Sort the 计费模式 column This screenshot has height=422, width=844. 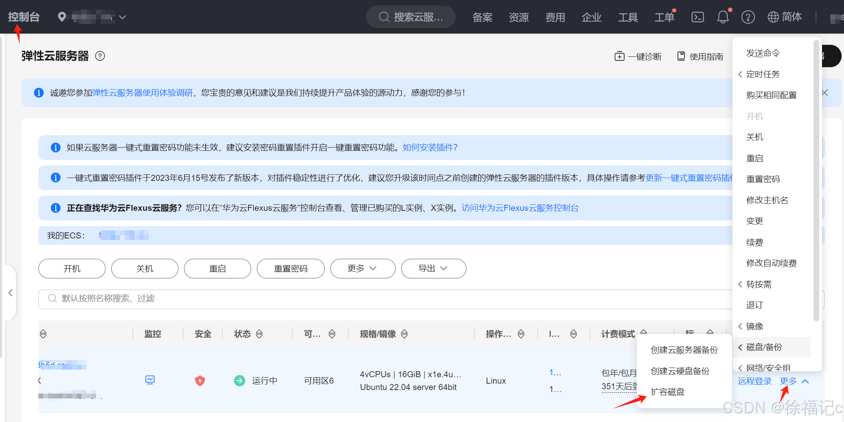coord(644,332)
